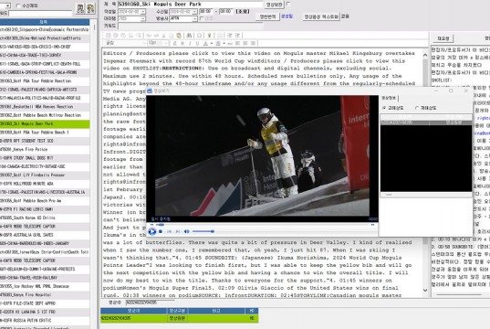The width and height of the screenshot is (490, 329).
Task: Select South Korea US Drills list entry
Action: point(45,218)
